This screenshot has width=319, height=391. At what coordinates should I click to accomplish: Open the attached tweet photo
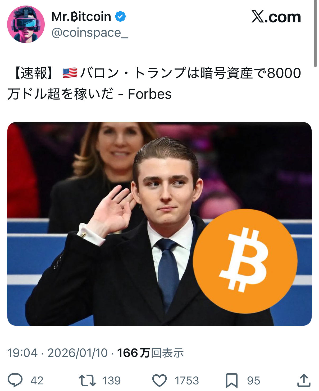point(159,224)
